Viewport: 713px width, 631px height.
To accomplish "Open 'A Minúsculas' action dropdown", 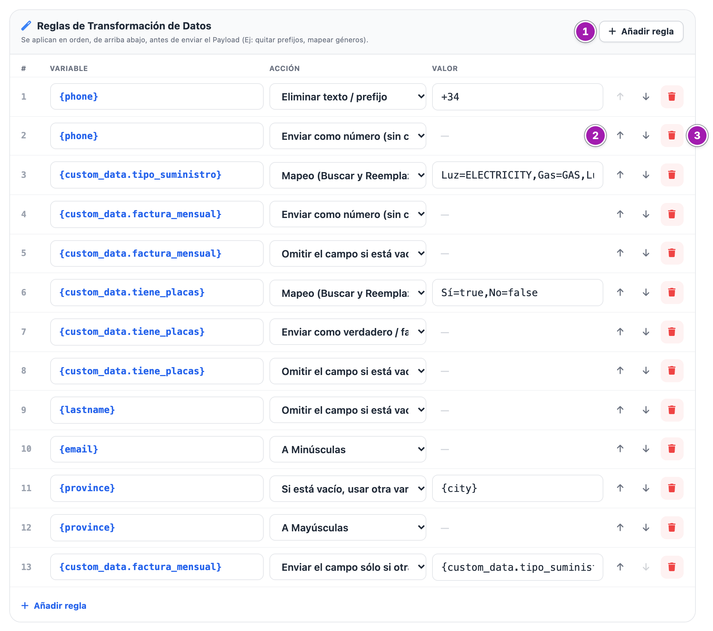I will [348, 449].
